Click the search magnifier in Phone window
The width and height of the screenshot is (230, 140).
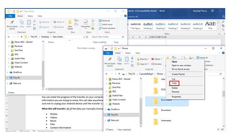[x=220, y=74]
